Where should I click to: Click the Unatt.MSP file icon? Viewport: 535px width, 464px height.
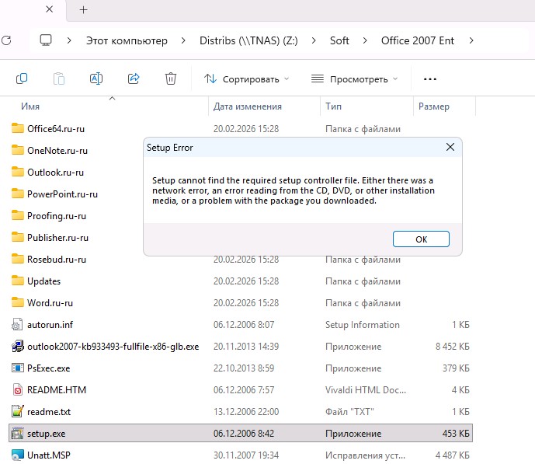coord(18,455)
